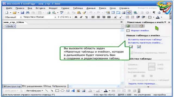Click the Spelling check icon

click(62, 13)
